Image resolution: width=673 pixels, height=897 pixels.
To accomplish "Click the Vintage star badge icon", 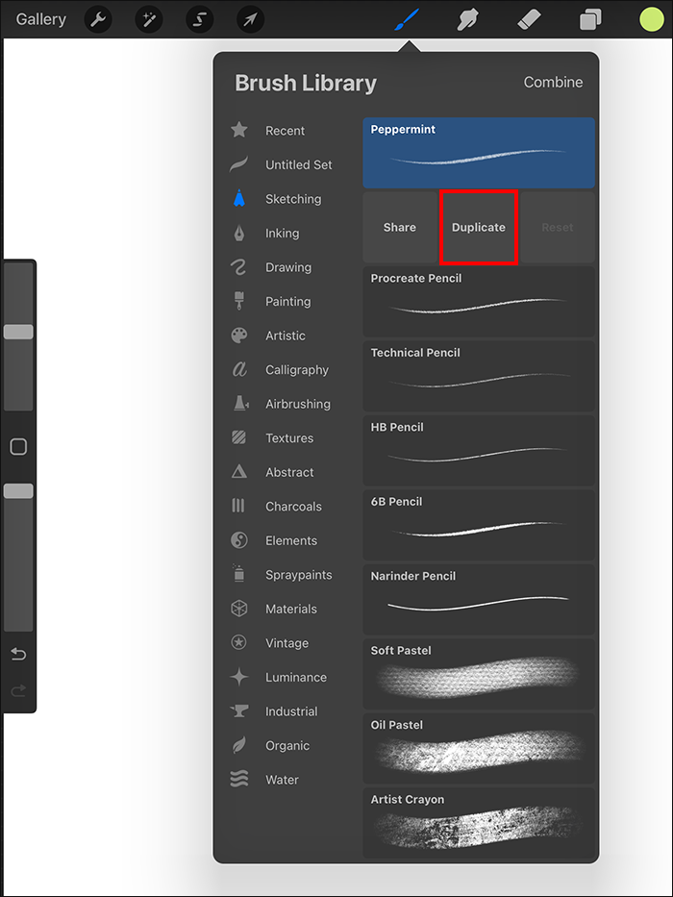I will (x=238, y=643).
